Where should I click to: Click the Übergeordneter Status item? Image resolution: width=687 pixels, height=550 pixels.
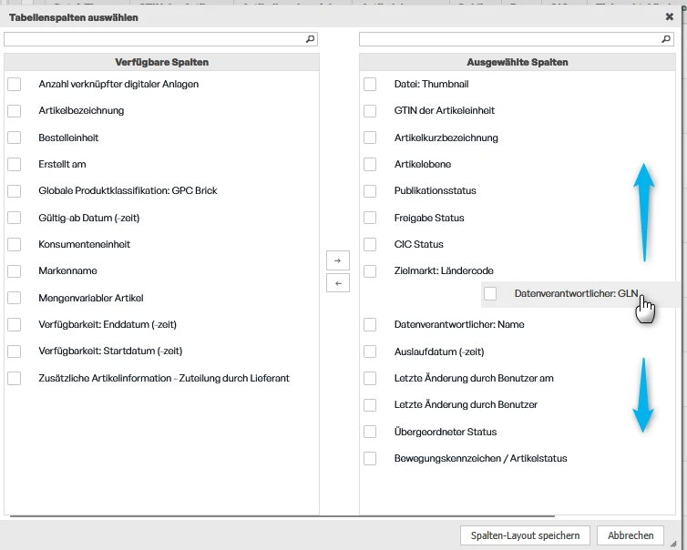click(446, 432)
